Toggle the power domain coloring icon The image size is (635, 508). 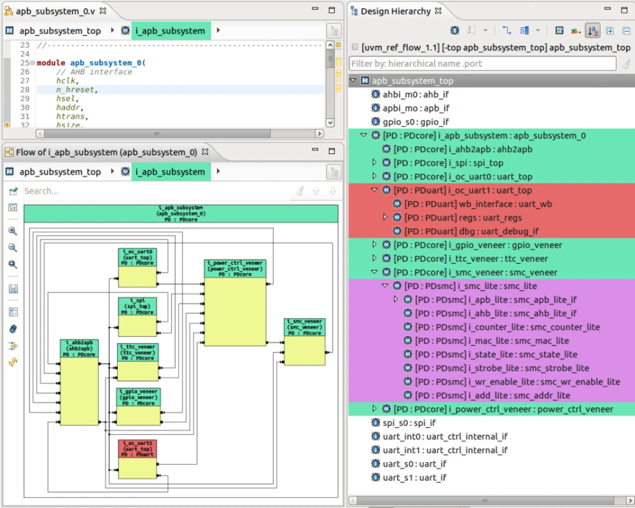tap(575, 31)
